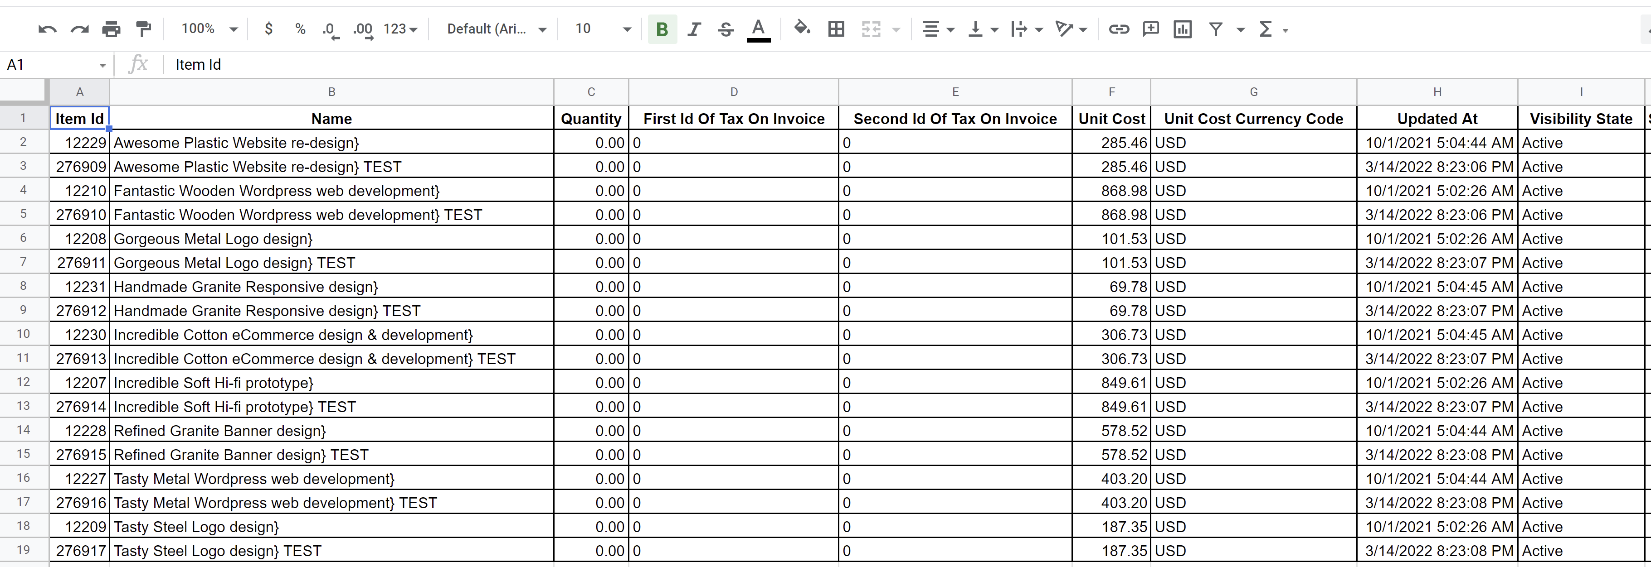The width and height of the screenshot is (1651, 567).
Task: Click the Merge cells icon
Action: (x=871, y=29)
